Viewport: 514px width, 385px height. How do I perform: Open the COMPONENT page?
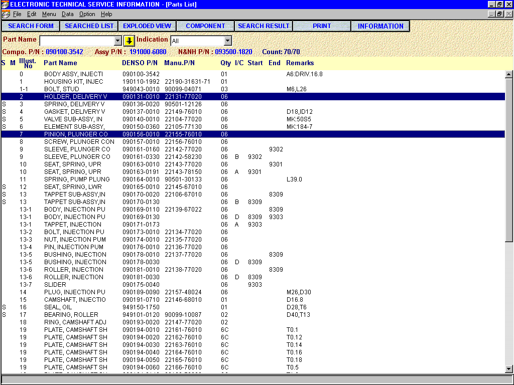pos(205,26)
